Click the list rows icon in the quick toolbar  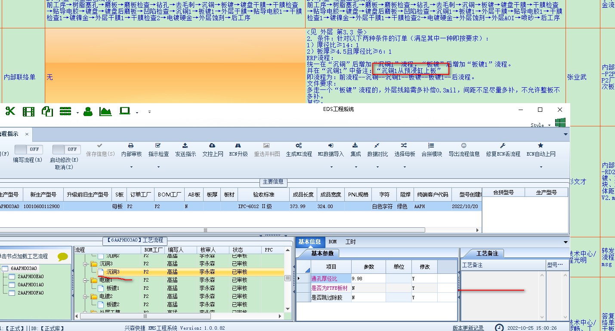coord(65,112)
